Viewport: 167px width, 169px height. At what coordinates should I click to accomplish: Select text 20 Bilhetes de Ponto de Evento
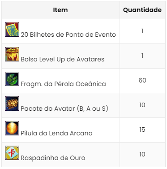pos(68,35)
